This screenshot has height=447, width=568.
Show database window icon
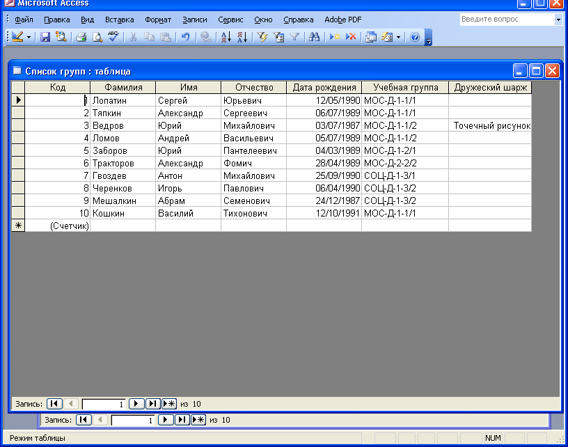tap(371, 37)
